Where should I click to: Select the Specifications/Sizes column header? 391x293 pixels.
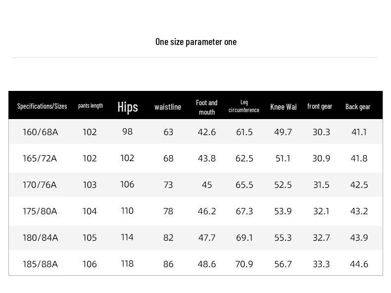[42, 106]
